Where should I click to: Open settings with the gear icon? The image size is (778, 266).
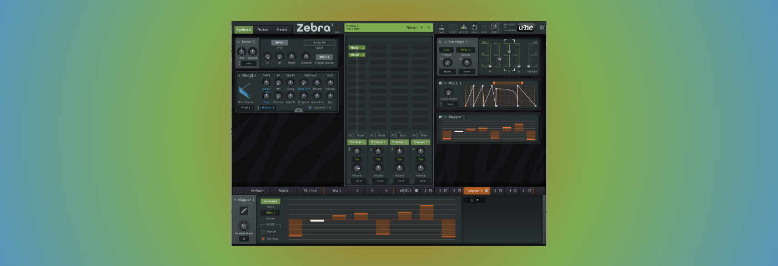tap(542, 27)
